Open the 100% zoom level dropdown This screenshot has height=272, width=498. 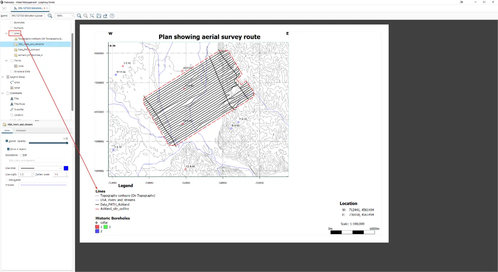(65, 16)
